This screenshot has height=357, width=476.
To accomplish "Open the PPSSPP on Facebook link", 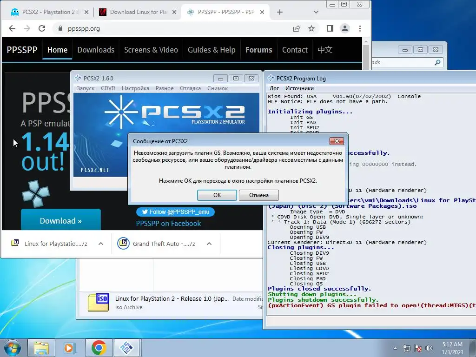I will pyautogui.click(x=168, y=224).
